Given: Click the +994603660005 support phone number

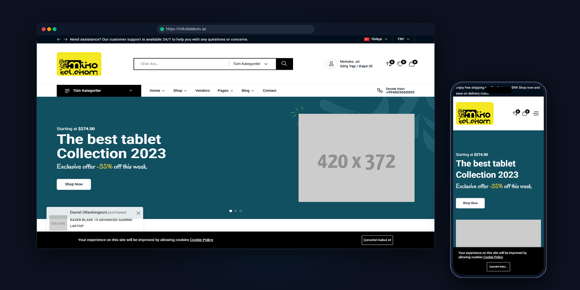Looking at the screenshot, I should coord(400,92).
